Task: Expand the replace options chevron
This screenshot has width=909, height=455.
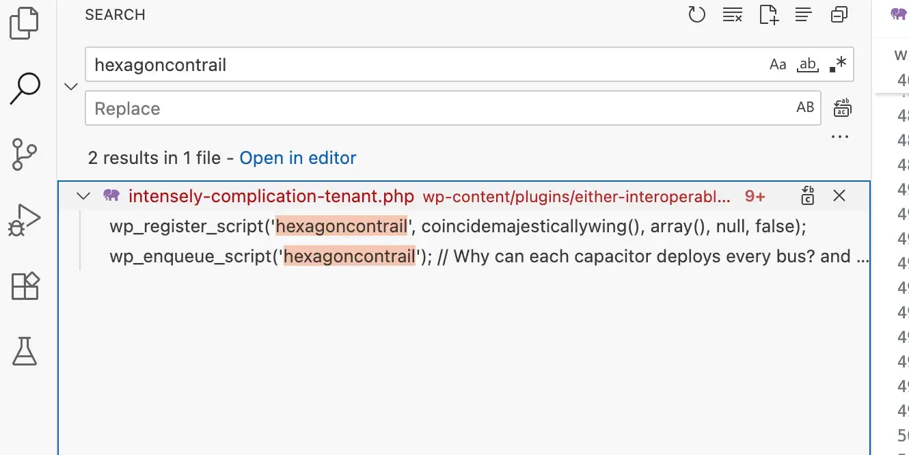Action: click(x=70, y=86)
